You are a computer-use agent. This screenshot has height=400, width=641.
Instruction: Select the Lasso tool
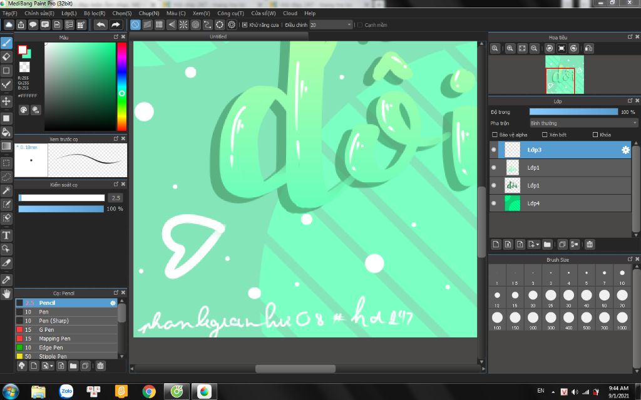(x=6, y=177)
